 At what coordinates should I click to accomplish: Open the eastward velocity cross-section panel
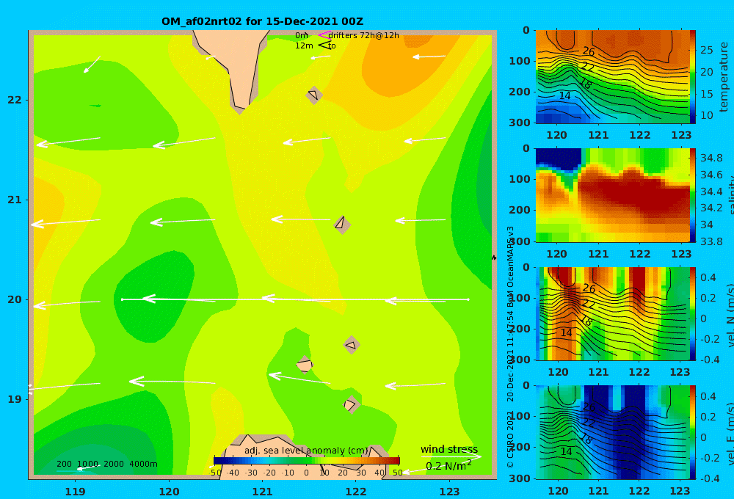(612, 432)
